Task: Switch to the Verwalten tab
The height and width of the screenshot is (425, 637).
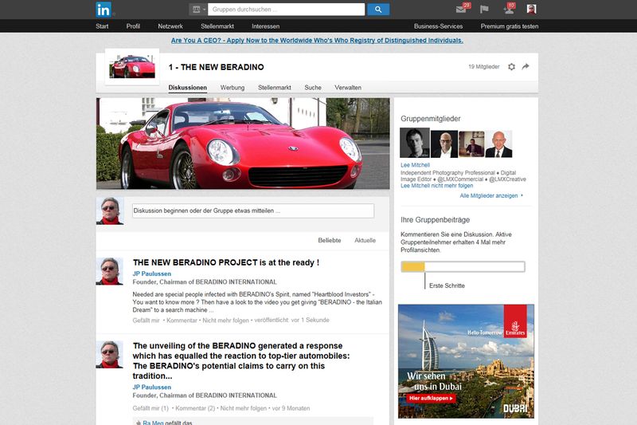Action: 348,88
